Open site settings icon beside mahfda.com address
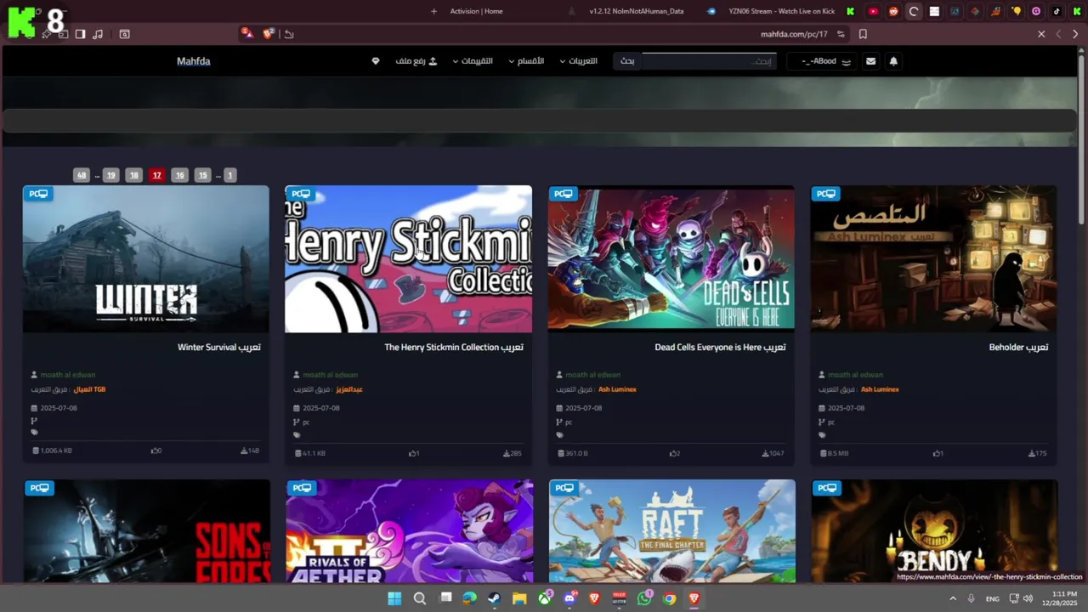1088x612 pixels. point(841,34)
